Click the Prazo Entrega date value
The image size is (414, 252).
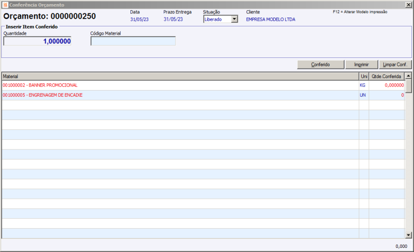pyautogui.click(x=173, y=20)
